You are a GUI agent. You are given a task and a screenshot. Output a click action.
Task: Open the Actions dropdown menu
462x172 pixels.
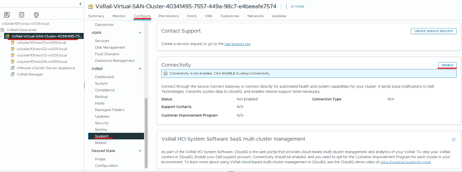(x=295, y=6)
